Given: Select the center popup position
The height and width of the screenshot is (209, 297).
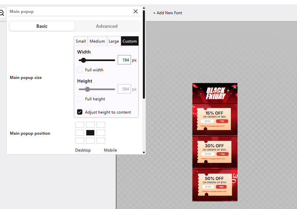Looking at the screenshot, I should [x=90, y=133].
